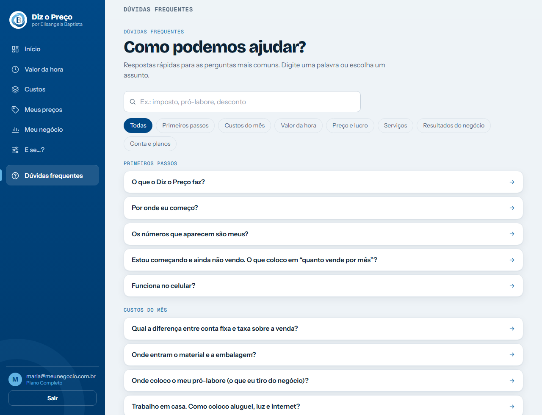This screenshot has width=542, height=415.
Task: Open arrow for conta fixa e taxa question
Action: pyautogui.click(x=512, y=329)
